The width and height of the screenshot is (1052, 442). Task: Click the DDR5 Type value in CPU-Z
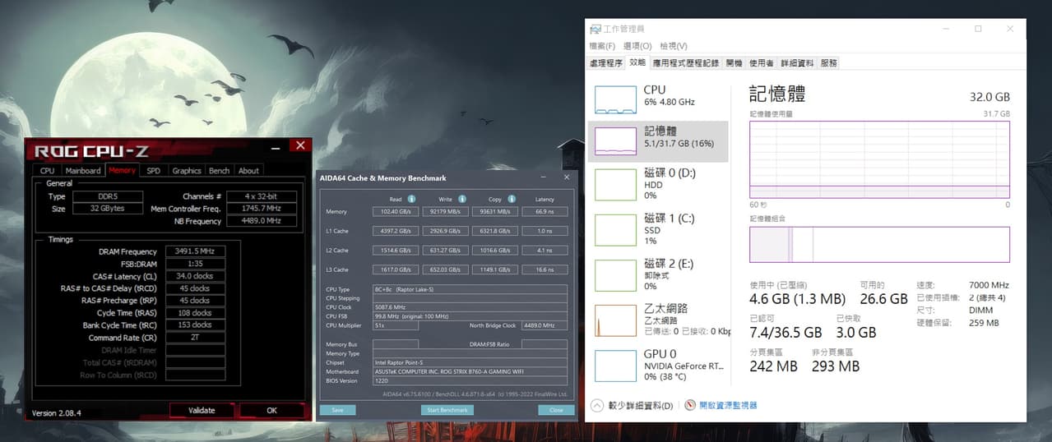pyautogui.click(x=108, y=196)
